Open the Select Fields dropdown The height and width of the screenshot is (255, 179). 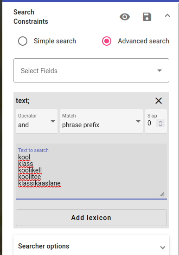(91, 70)
